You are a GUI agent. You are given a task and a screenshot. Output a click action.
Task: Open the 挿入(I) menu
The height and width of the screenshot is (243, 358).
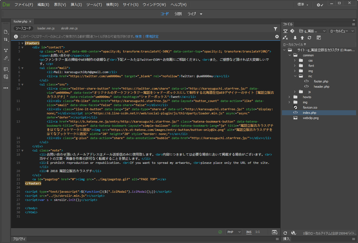pyautogui.click(x=76, y=5)
